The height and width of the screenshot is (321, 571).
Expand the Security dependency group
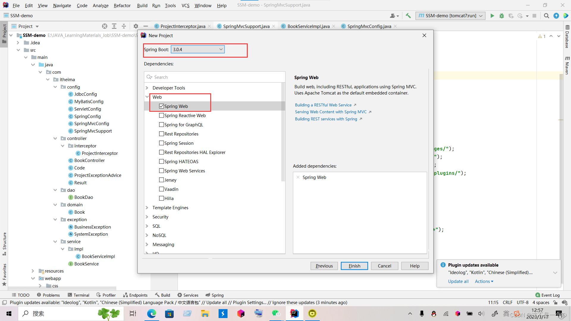pyautogui.click(x=147, y=217)
